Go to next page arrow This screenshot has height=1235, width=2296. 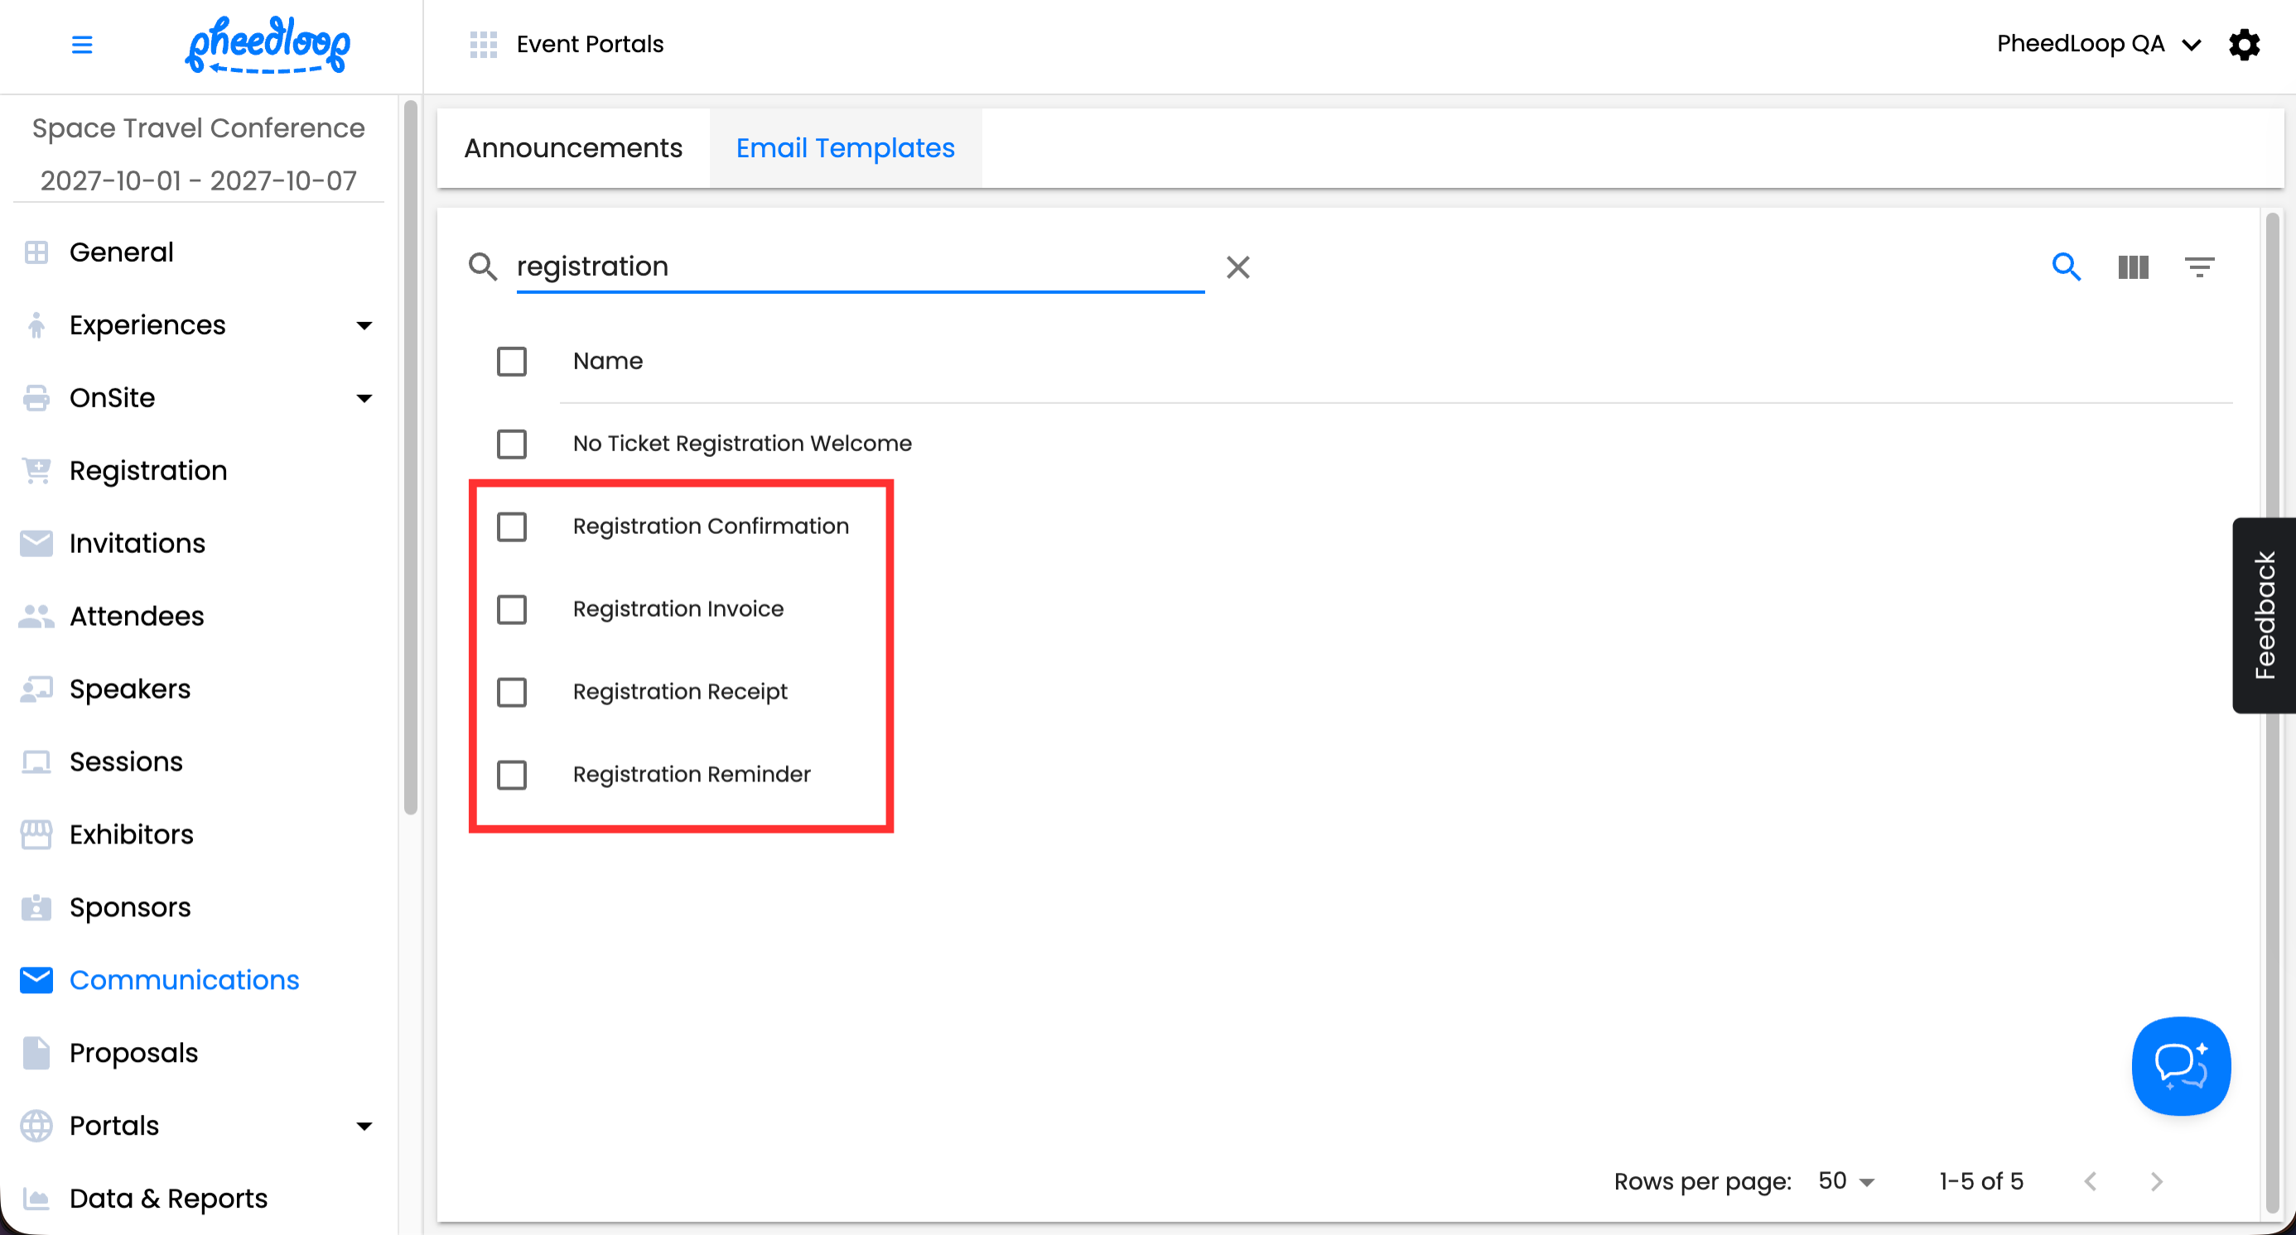2156,1180
